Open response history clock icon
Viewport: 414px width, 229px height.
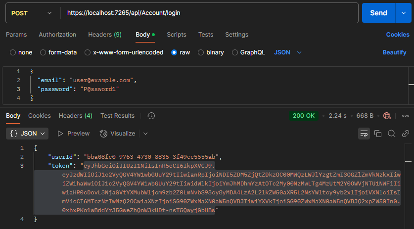click(151, 116)
